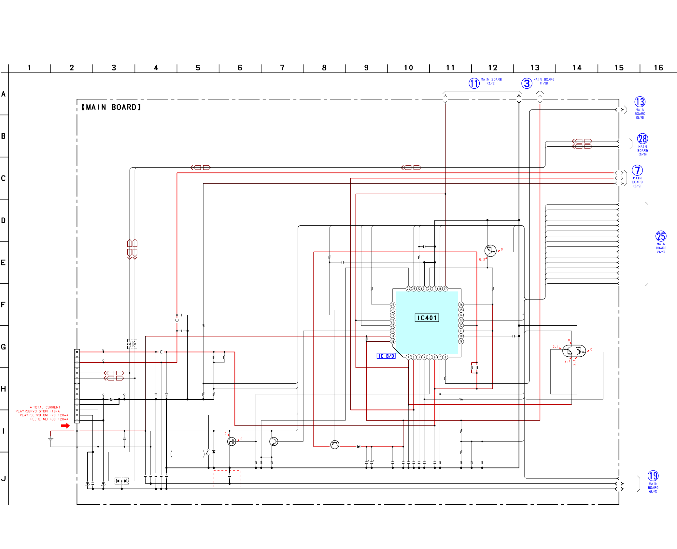Click pin 9 on IC401
The height and width of the screenshot is (549, 677).
461,341
